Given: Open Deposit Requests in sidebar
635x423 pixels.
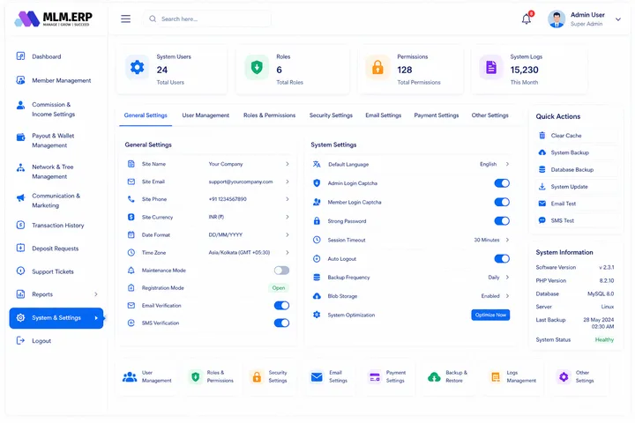Looking at the screenshot, I should [56, 249].
